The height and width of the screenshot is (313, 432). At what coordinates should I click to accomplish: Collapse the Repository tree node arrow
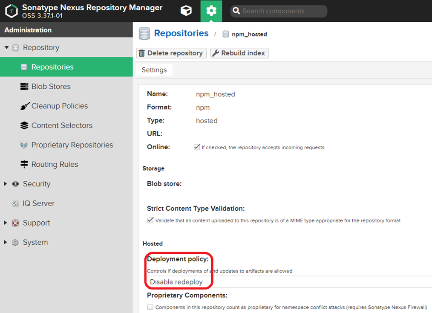click(7, 48)
